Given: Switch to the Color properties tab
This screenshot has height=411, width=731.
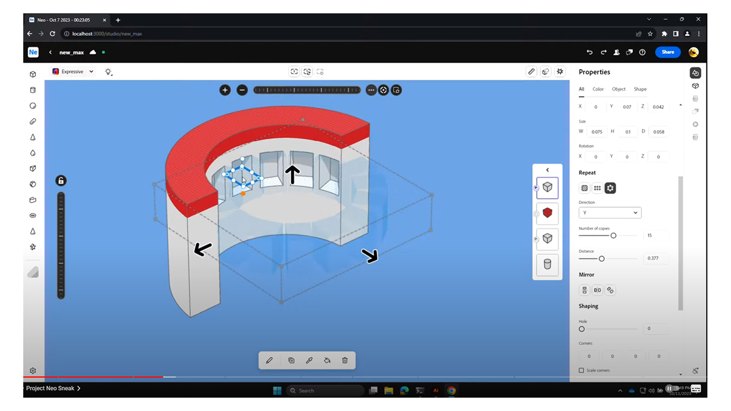Looking at the screenshot, I should click(x=598, y=89).
